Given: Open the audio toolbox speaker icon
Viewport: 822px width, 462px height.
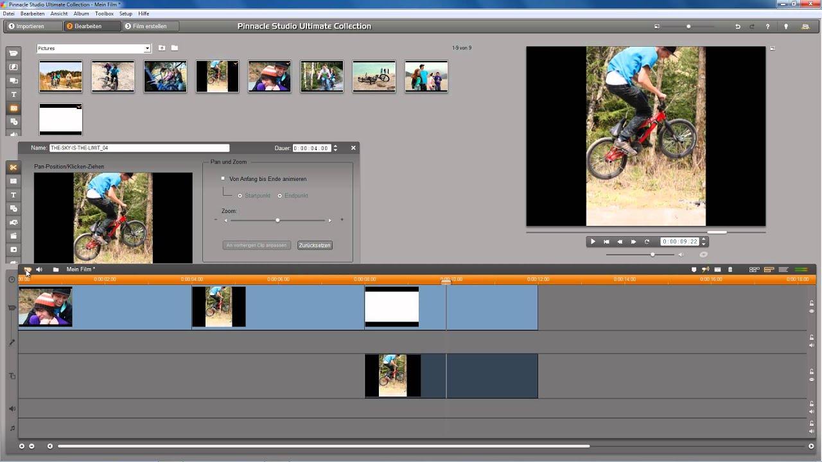Looking at the screenshot, I should pos(39,269).
